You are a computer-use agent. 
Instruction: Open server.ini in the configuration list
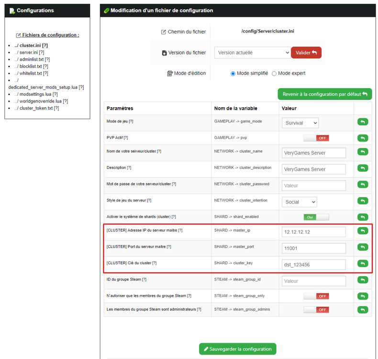pos(29,52)
